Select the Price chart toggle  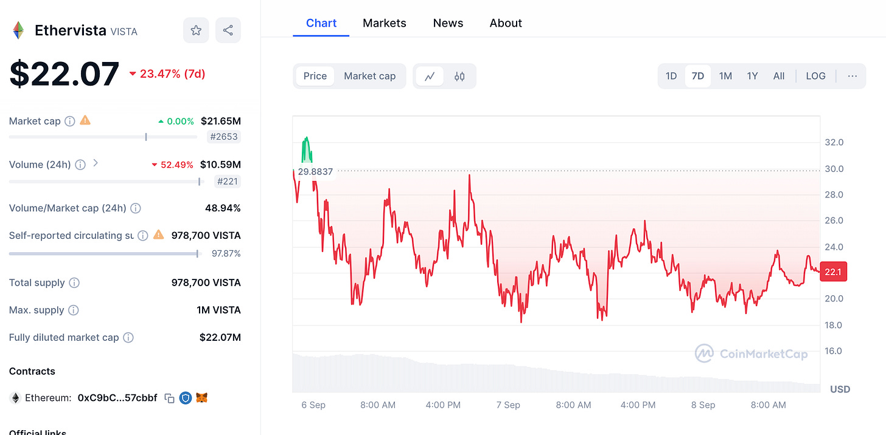315,77
